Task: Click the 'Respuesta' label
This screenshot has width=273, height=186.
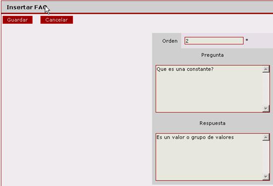Action: 213,123
